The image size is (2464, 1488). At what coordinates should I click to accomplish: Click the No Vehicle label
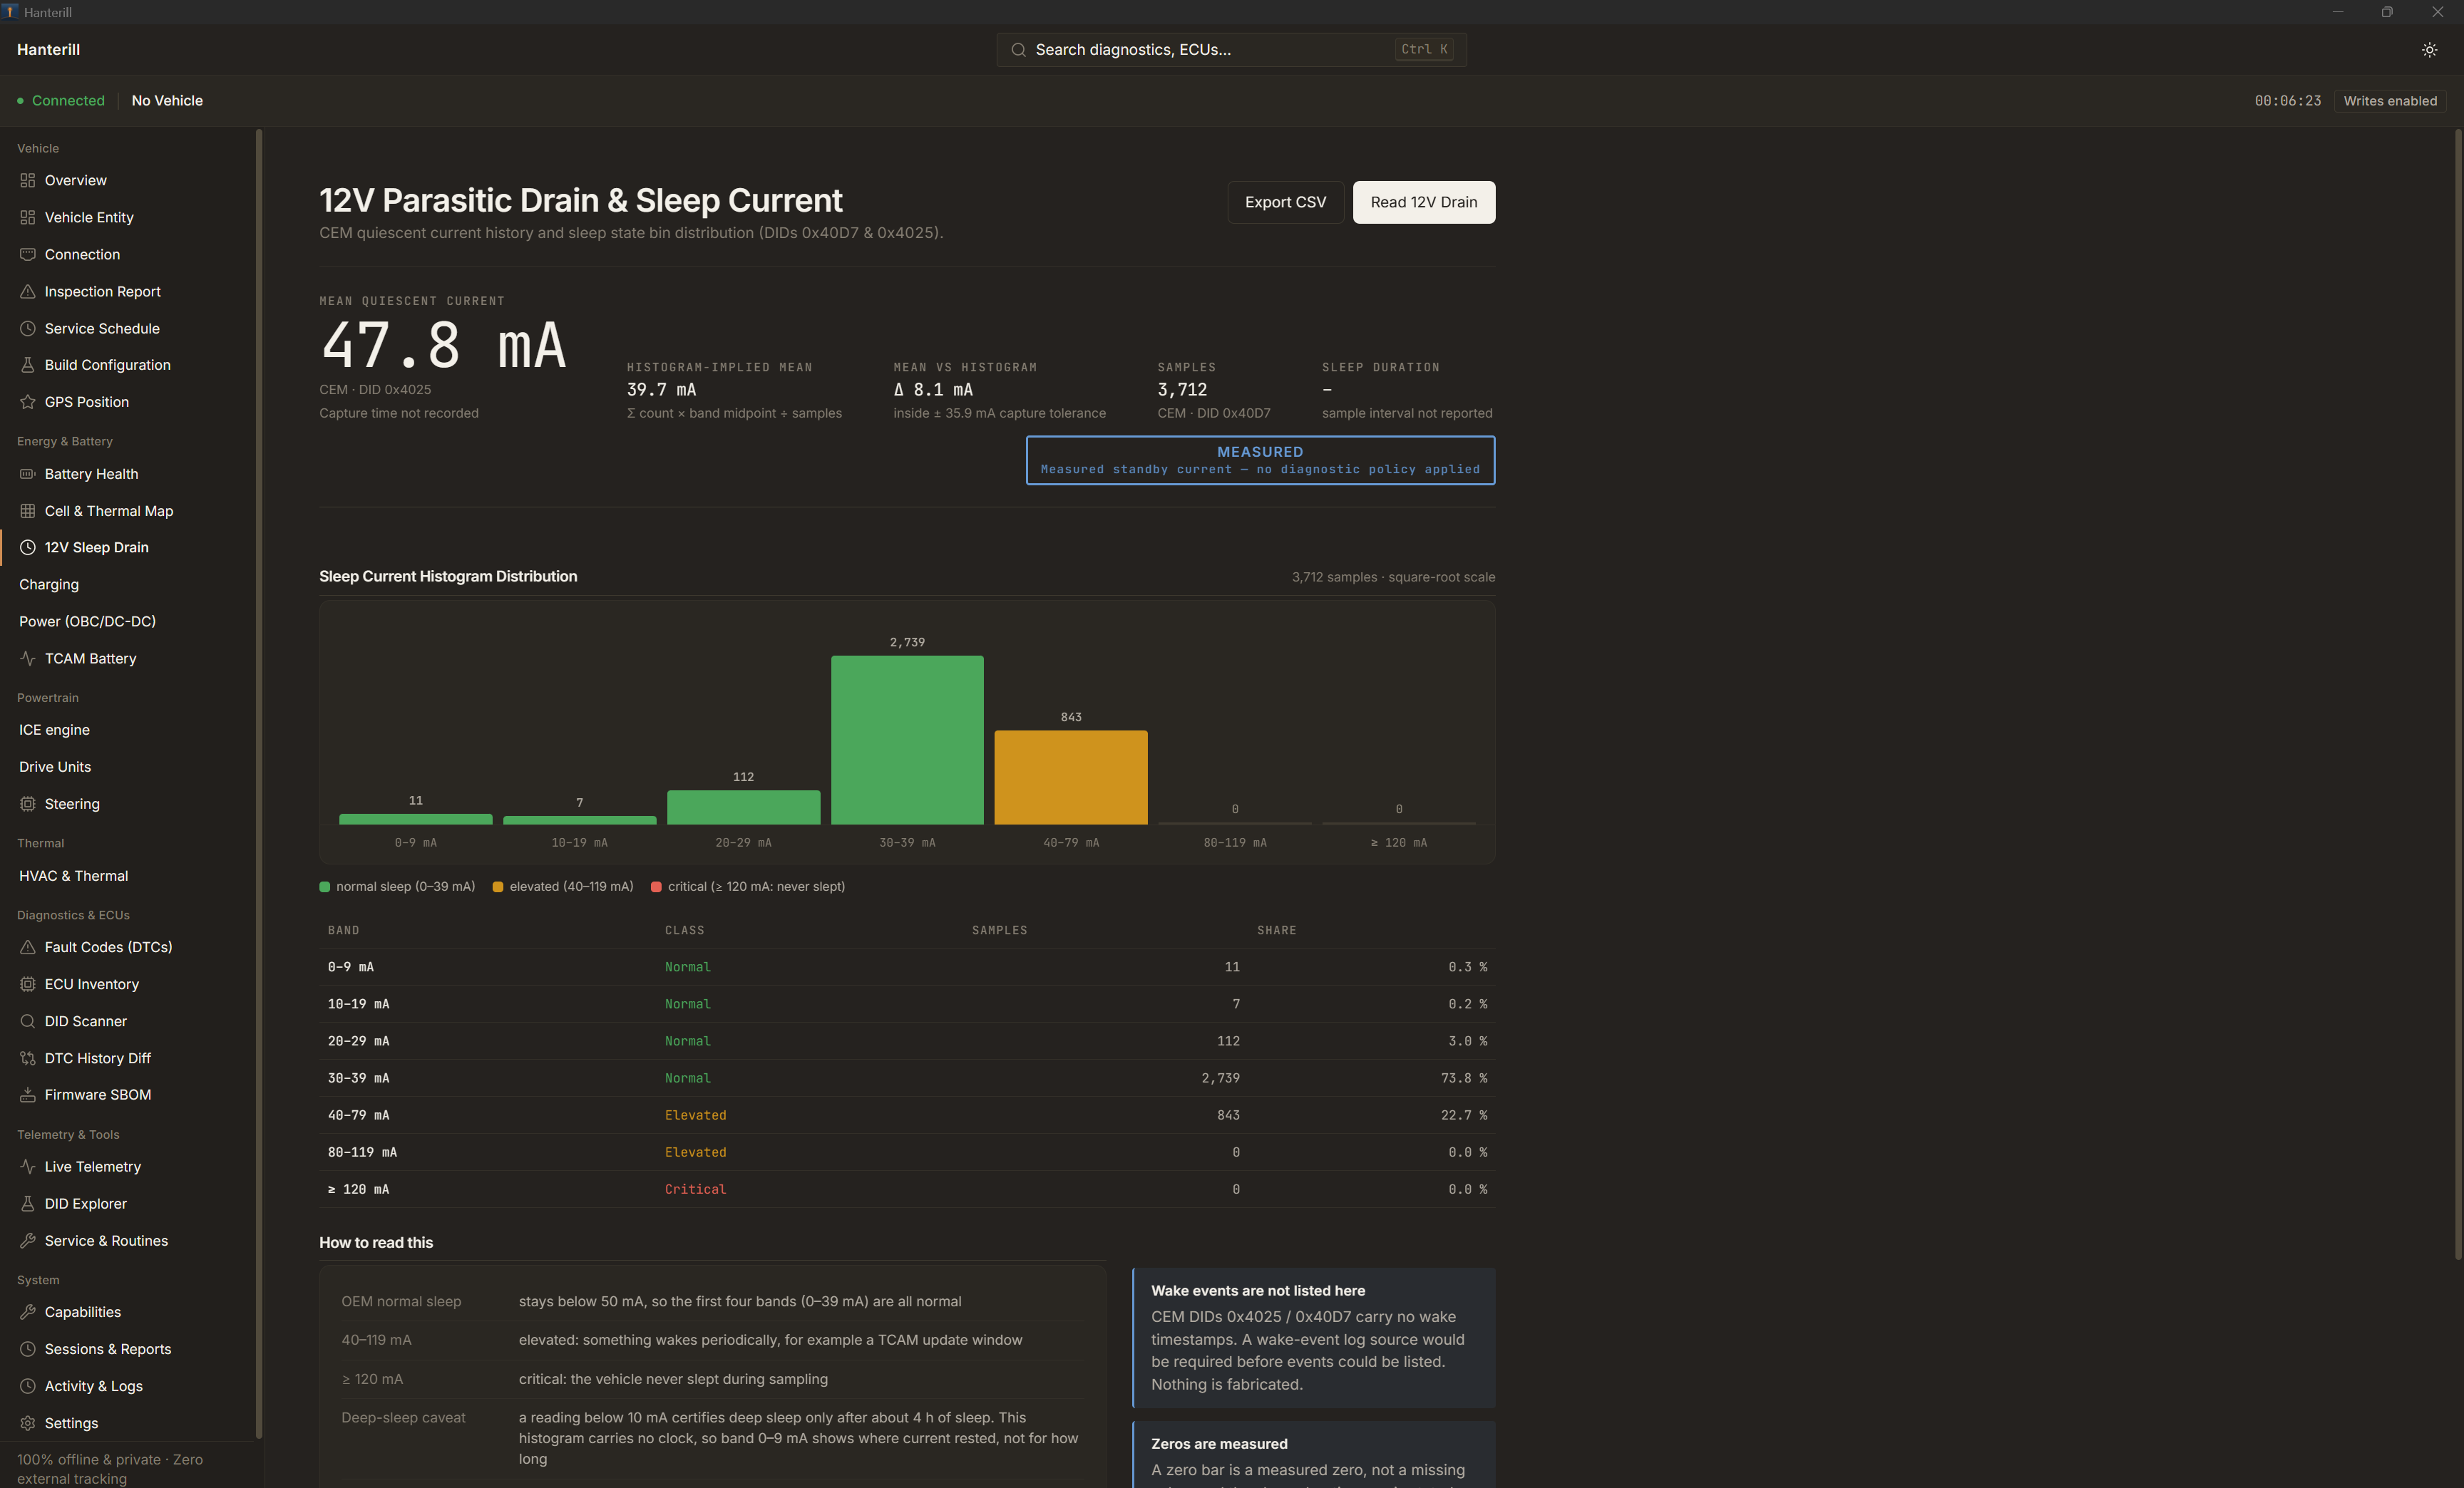167,101
